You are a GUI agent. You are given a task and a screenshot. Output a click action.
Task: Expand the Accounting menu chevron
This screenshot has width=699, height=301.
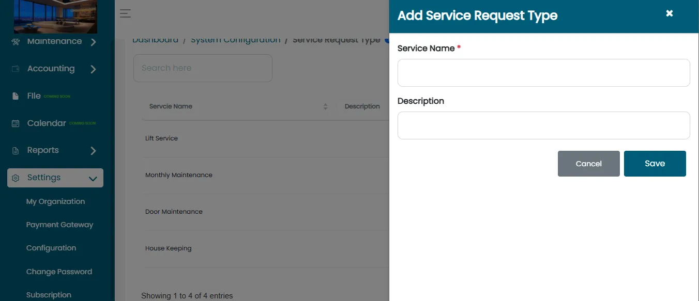[x=93, y=69]
